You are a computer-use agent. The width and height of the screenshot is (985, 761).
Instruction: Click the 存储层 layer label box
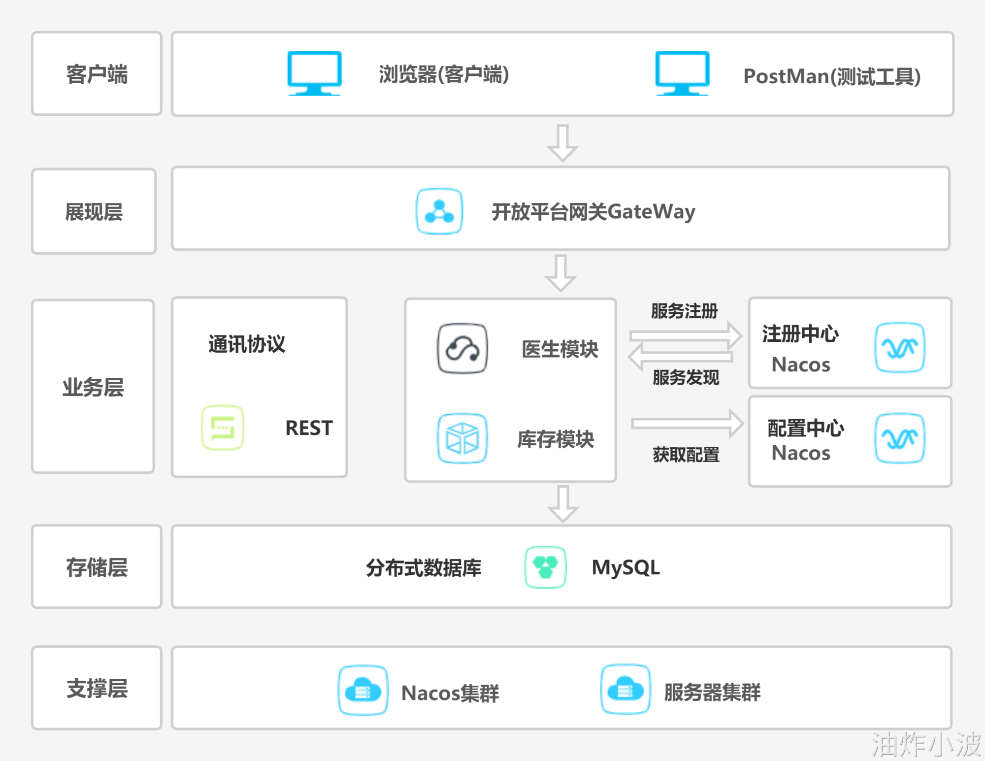pos(97,567)
